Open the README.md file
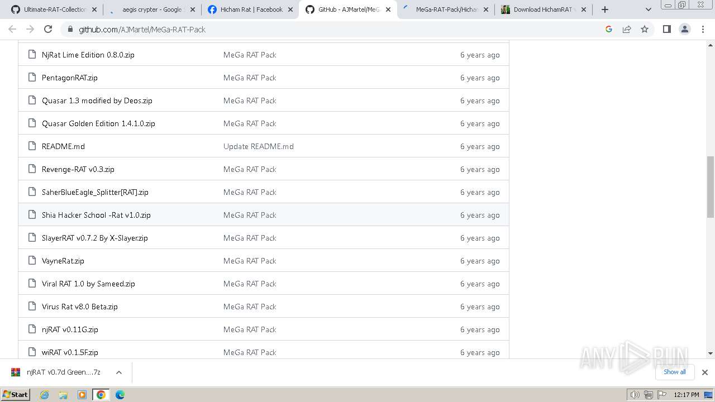715x402 pixels. click(63, 146)
